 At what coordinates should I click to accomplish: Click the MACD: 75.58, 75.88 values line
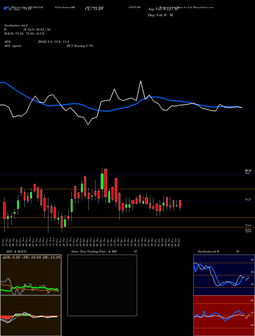[x=24, y=34]
